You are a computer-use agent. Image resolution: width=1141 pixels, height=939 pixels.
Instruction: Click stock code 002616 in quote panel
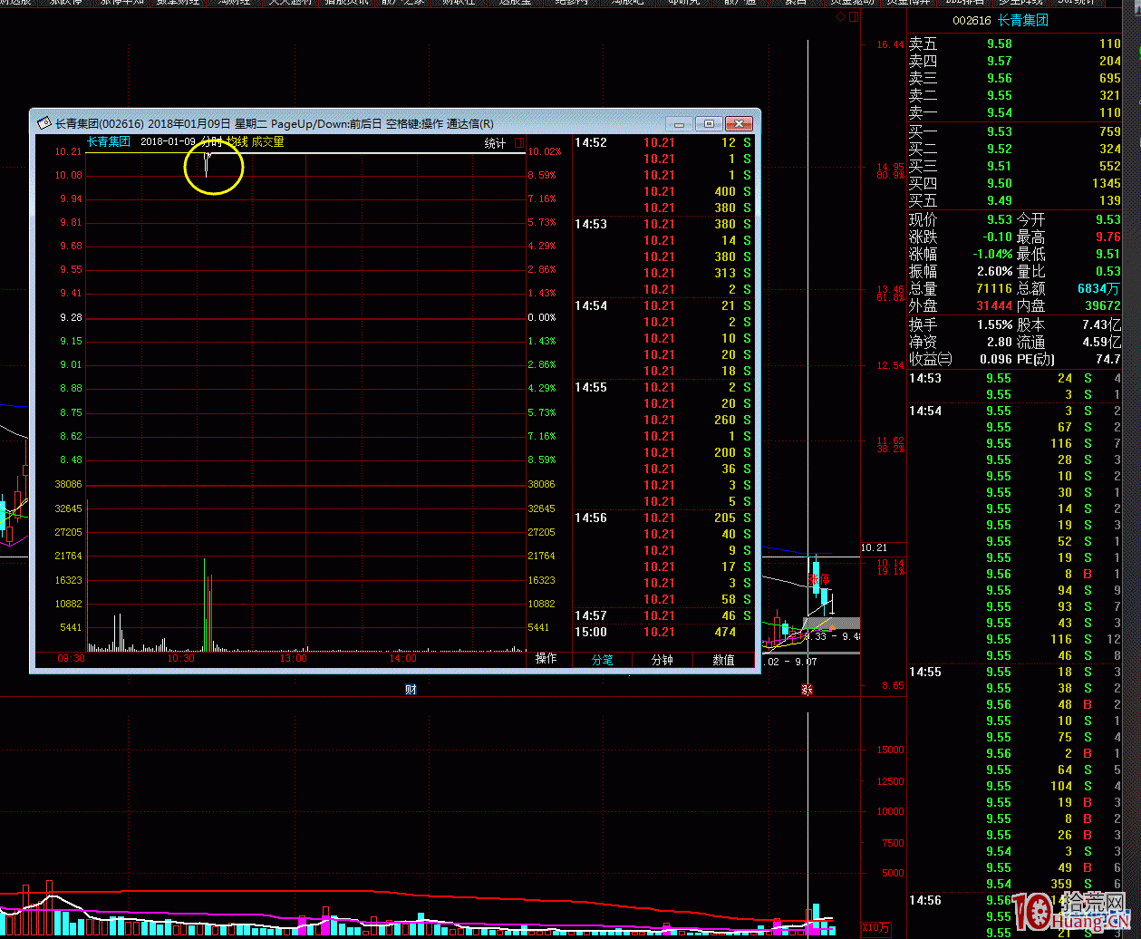coord(972,20)
